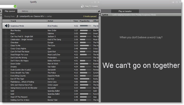This screenshot has height=105, width=184.
Task: Click the artist New Order
Action: coord(52,30)
